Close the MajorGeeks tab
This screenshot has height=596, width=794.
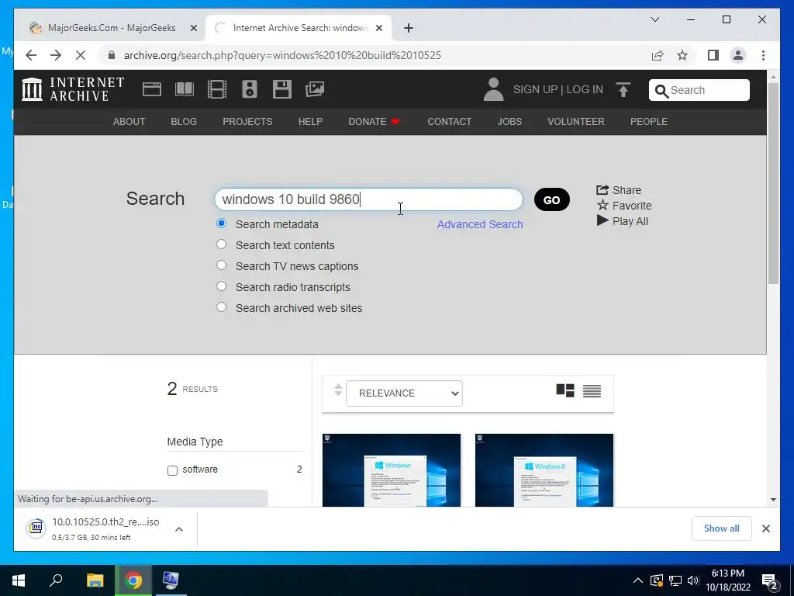[193, 28]
